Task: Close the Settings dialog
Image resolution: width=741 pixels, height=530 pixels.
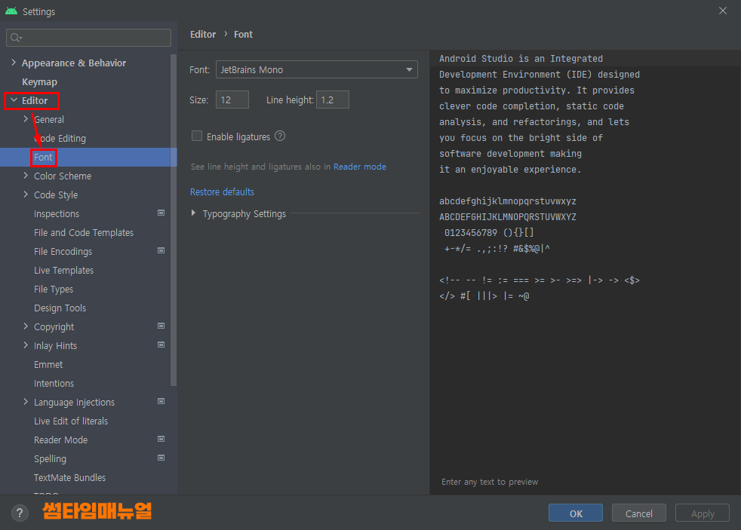Action: [723, 11]
